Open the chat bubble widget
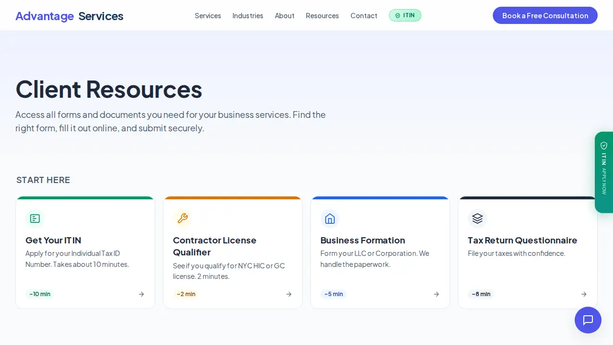 [x=588, y=320]
